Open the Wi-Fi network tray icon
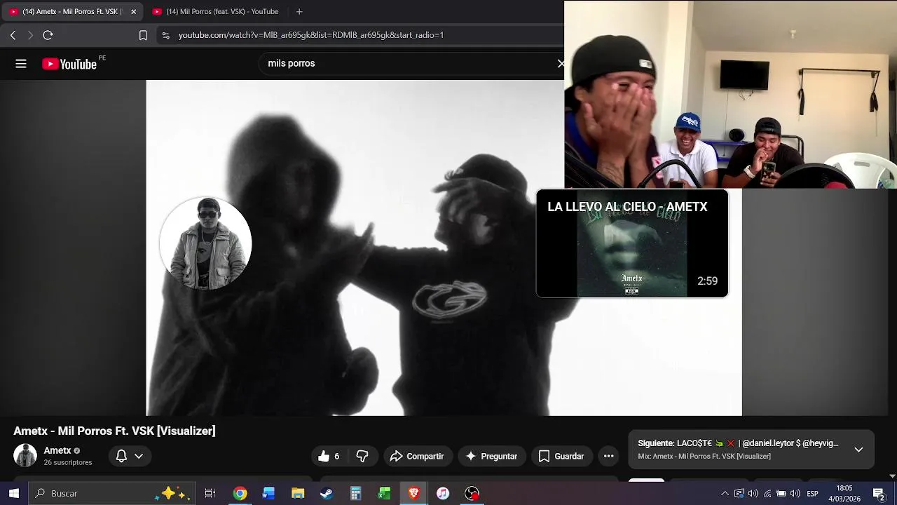Viewport: 897px width, 505px height. [767, 494]
